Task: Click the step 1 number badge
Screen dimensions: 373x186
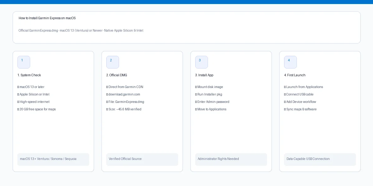Action: 24,62
